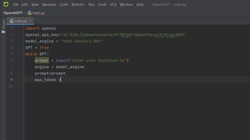
Task: Click the fold end marker on line 9
Action: pos(24,80)
